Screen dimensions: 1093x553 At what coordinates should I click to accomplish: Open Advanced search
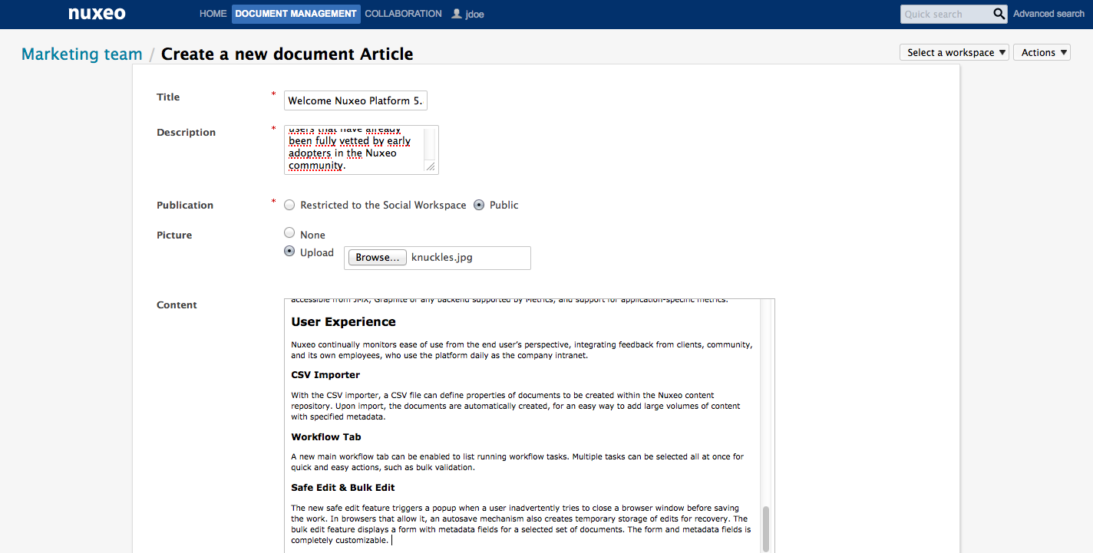click(x=1048, y=14)
